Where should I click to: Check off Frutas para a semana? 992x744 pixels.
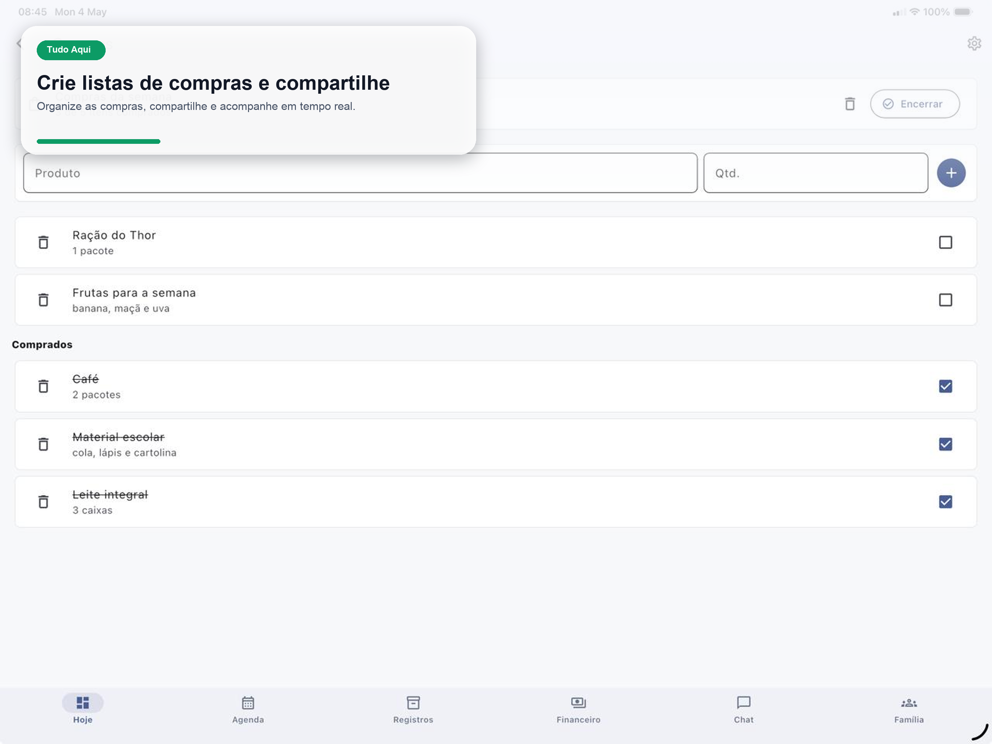[945, 300]
